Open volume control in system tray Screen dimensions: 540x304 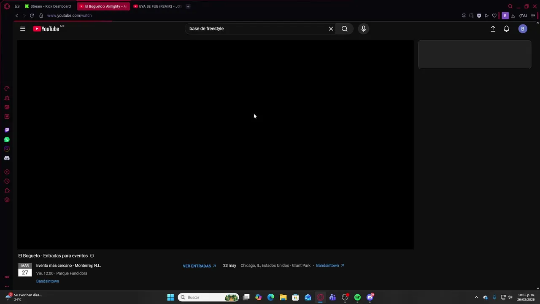(x=510, y=297)
